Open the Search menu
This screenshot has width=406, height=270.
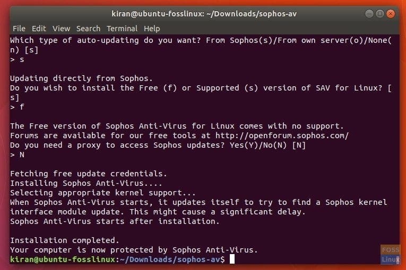[x=88, y=29]
